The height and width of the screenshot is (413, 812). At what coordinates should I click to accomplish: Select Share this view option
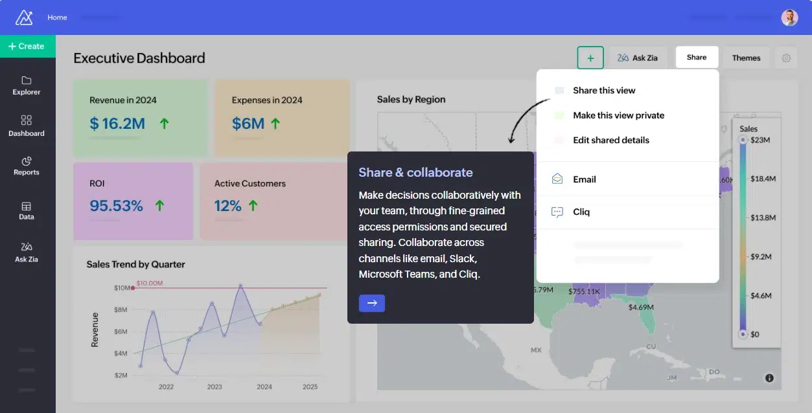604,91
